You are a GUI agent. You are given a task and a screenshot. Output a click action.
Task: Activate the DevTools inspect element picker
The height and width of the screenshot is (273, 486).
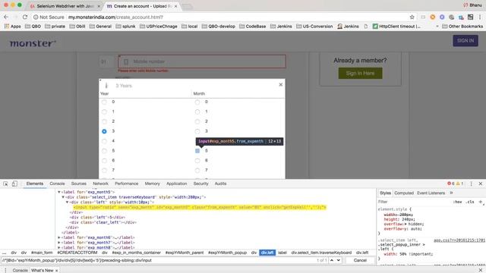click(5, 184)
